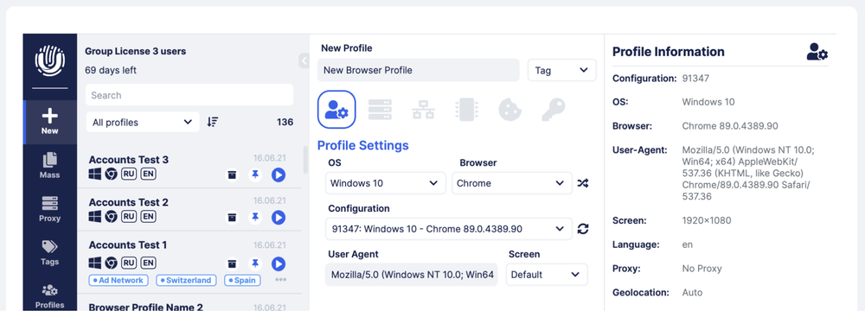Click the User Agent text field
Image resolution: width=865 pixels, height=311 pixels.
click(x=412, y=274)
